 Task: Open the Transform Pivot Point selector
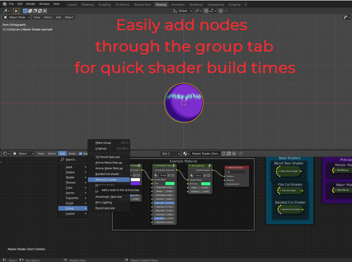click(198, 11)
